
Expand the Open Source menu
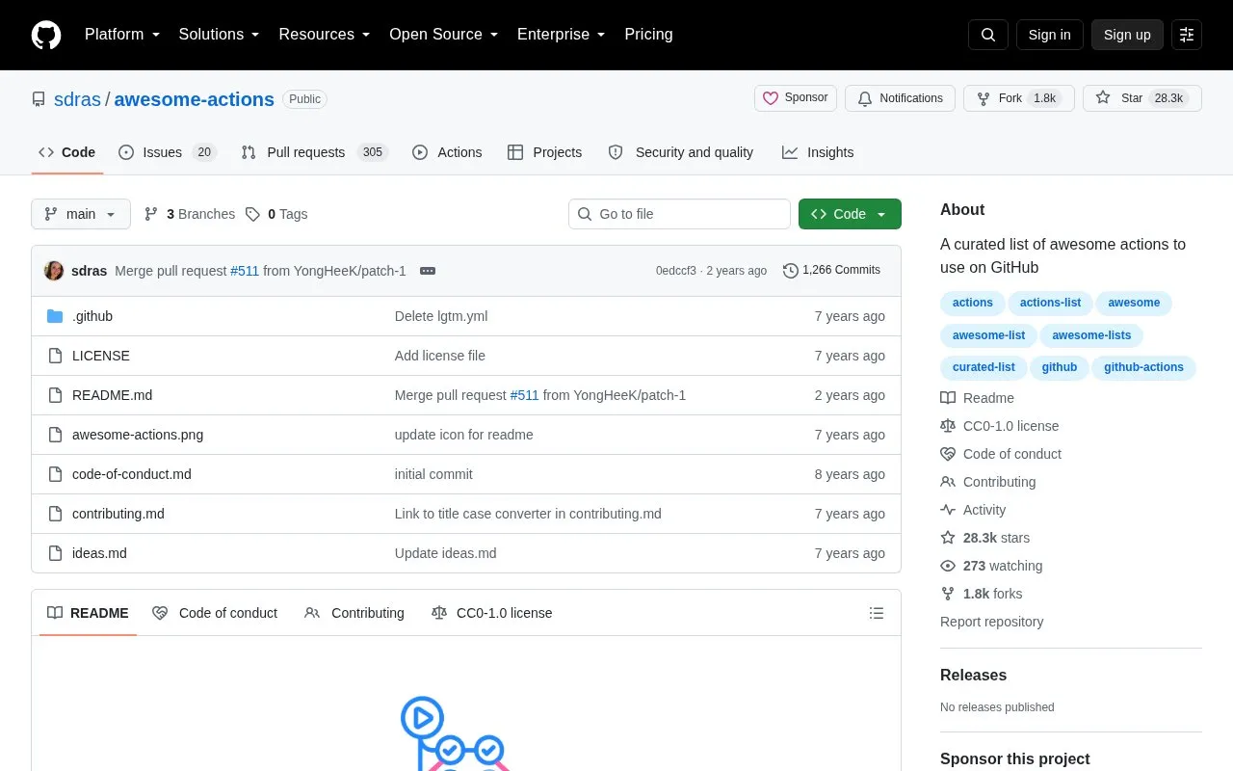(x=444, y=35)
